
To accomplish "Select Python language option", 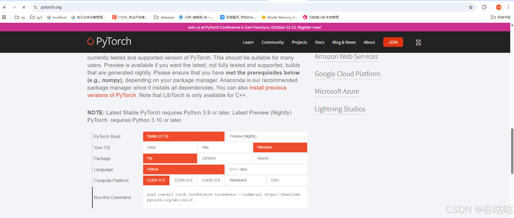I will tap(184, 169).
